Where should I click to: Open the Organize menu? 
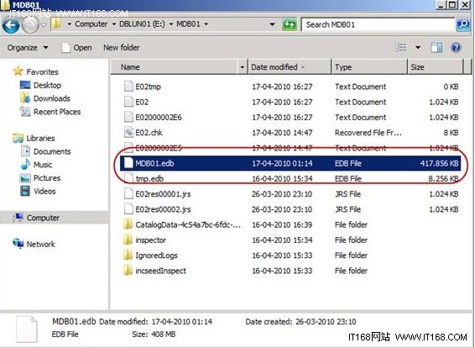coord(28,48)
